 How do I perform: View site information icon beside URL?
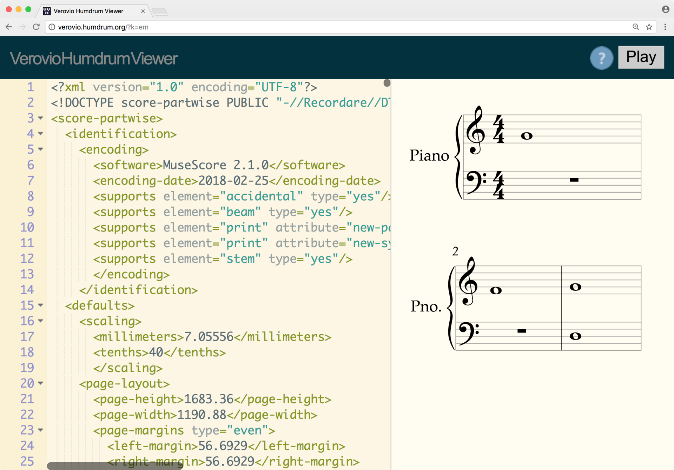(52, 27)
